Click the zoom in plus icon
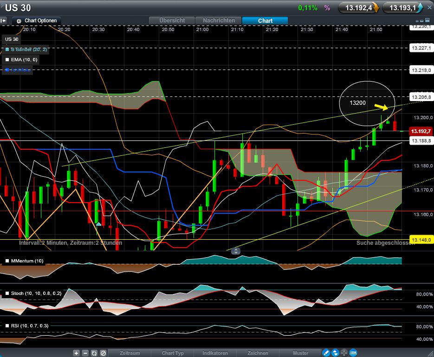 click(77, 353)
